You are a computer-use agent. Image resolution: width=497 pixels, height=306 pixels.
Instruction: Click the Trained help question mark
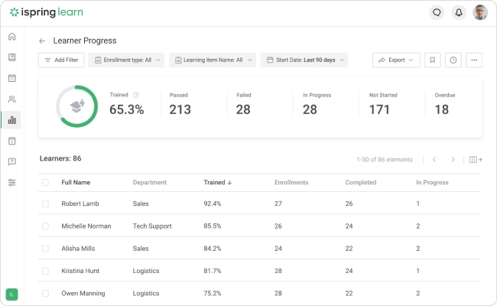(136, 95)
